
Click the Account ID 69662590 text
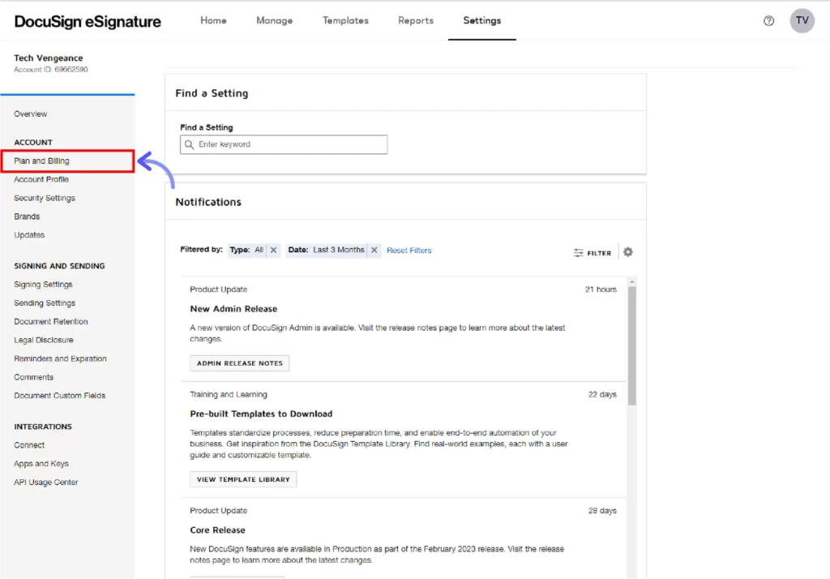pyautogui.click(x=51, y=70)
